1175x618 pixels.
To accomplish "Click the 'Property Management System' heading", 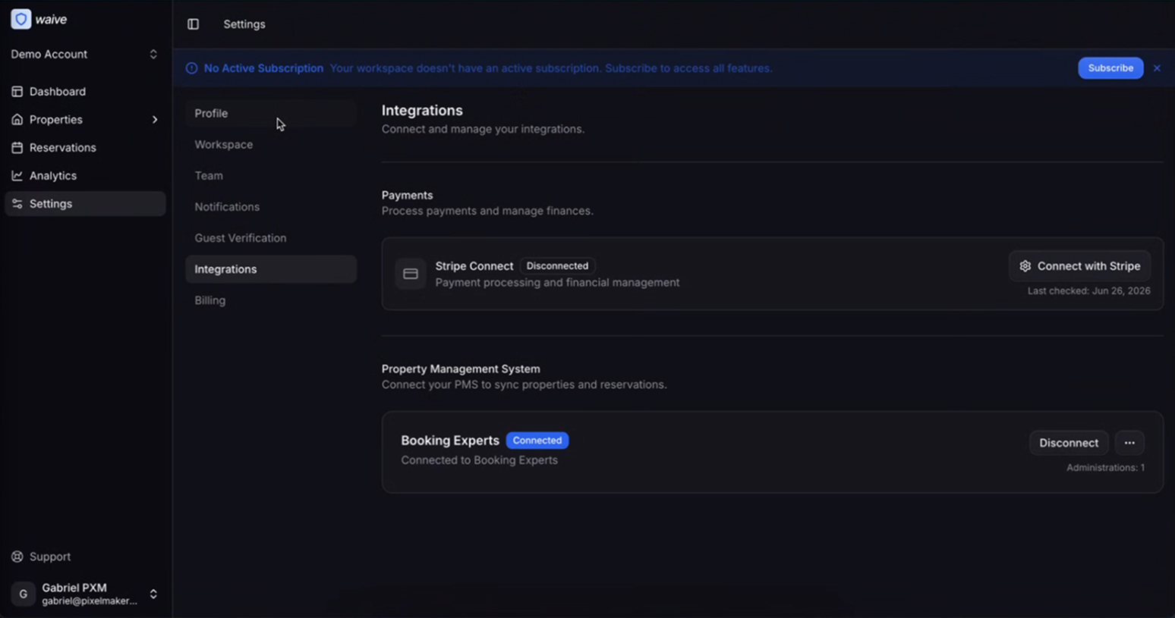I will click(461, 369).
